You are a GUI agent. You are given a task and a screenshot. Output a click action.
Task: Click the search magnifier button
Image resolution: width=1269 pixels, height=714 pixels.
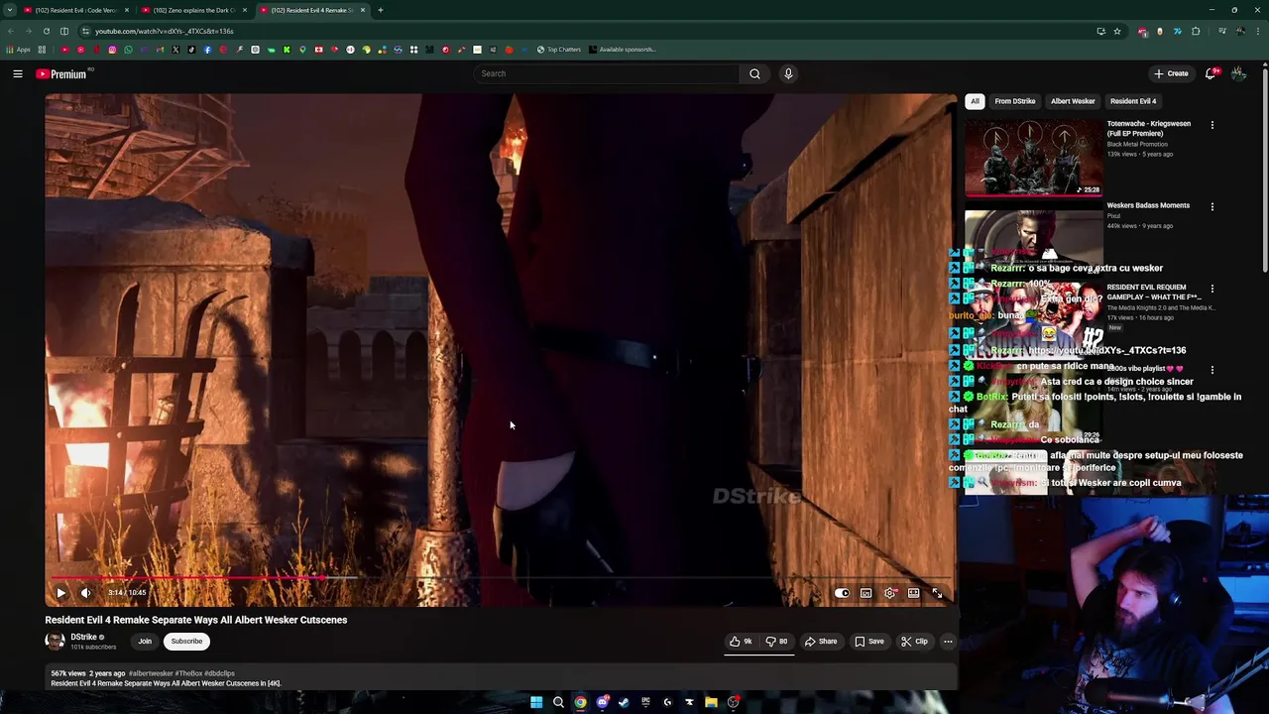pos(754,73)
